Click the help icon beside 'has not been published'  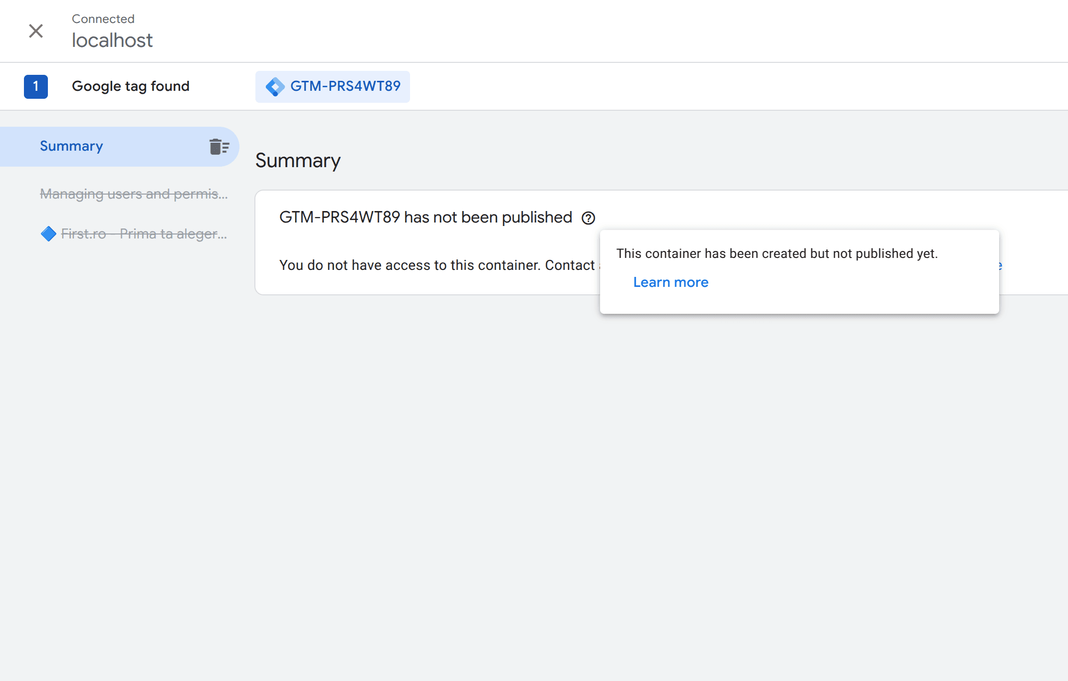(x=589, y=218)
